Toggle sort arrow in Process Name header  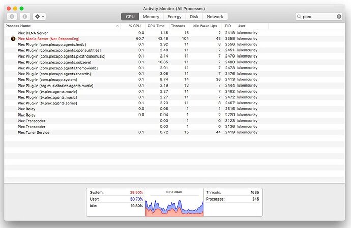118,26
